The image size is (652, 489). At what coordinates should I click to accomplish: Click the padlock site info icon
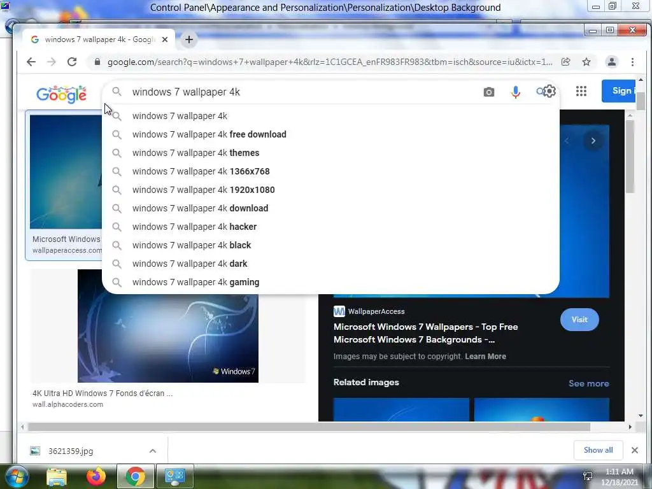pyautogui.click(x=97, y=62)
